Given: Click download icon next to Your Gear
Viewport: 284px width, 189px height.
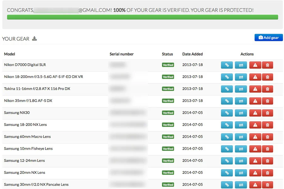Looking at the screenshot, I should point(34,38).
